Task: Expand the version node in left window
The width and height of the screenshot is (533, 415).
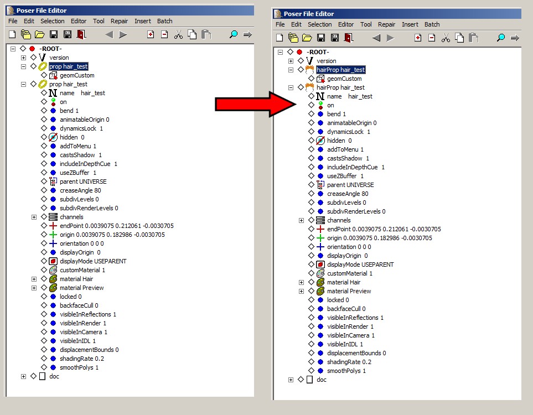Action: click(x=23, y=58)
